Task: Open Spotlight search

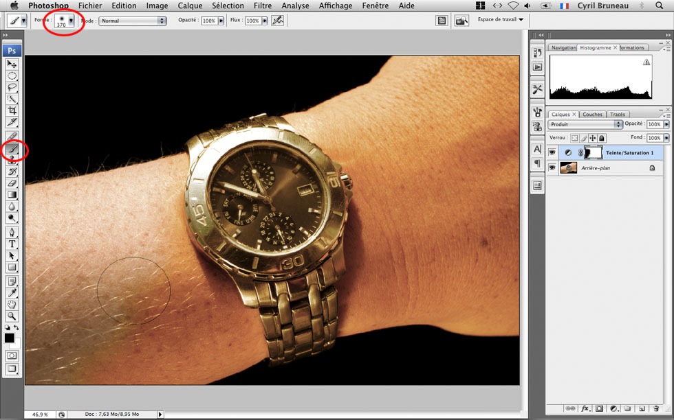Action: point(660,5)
